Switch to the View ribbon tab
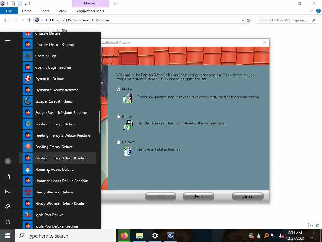 click(x=63, y=11)
